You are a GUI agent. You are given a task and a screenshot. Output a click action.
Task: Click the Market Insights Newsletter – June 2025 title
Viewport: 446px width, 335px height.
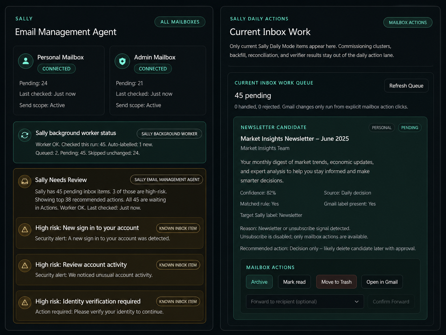295,139
